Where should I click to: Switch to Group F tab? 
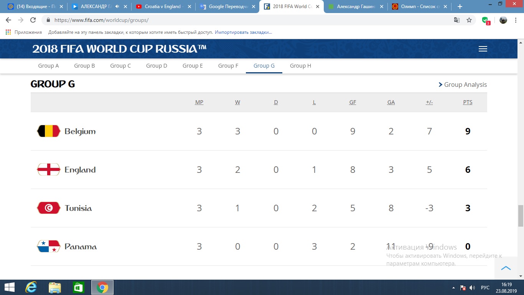228,66
